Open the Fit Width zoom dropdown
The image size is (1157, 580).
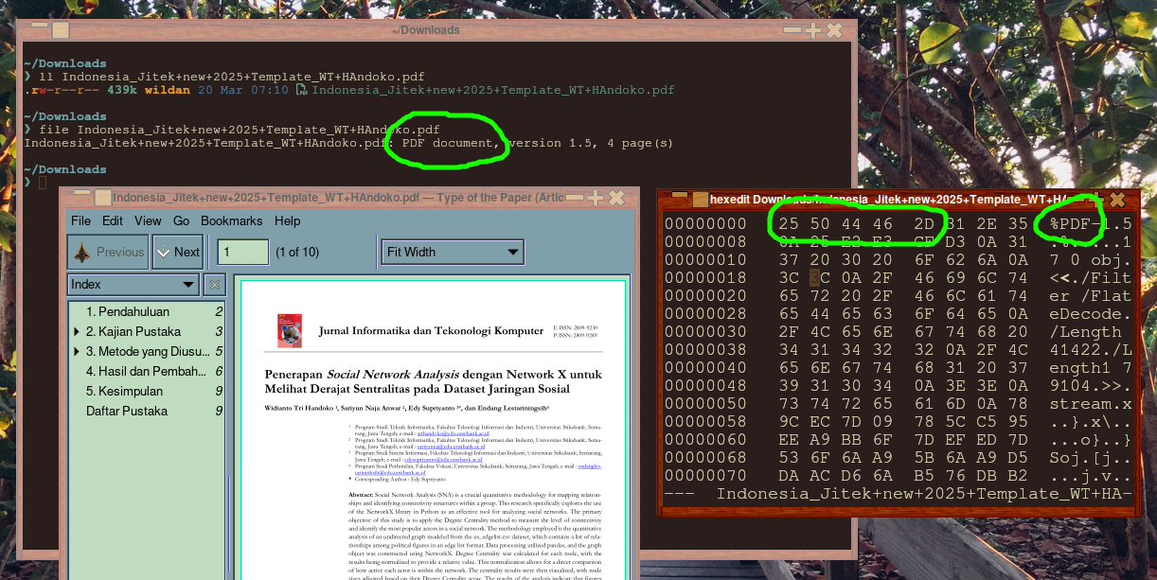pyautogui.click(x=453, y=252)
